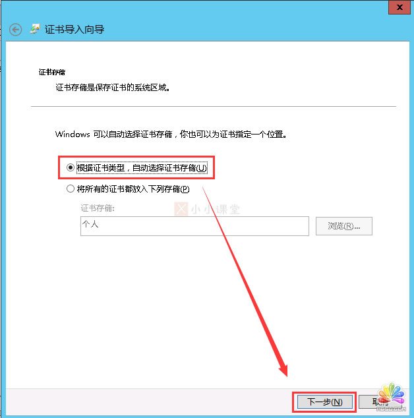Image resolution: width=414 pixels, height=418 pixels.
Task: Click the certificate wizard icon beside the title
Action: pyautogui.click(x=35, y=29)
